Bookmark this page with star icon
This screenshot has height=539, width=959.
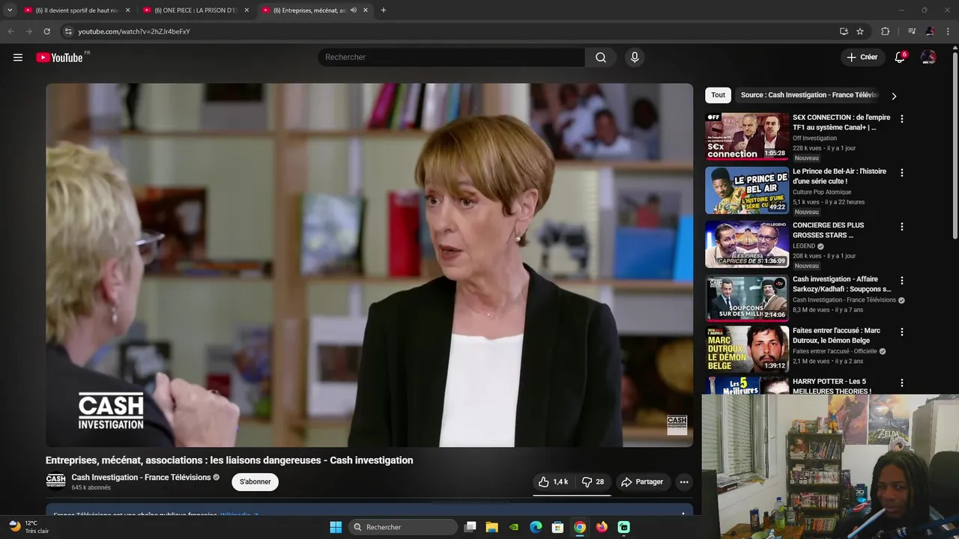pyautogui.click(x=860, y=31)
